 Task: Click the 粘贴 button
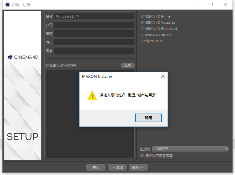point(128,66)
